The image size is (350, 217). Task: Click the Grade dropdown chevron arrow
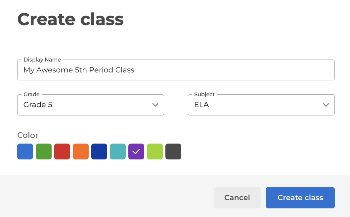[x=155, y=105]
